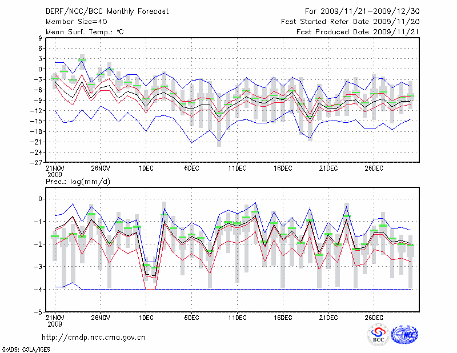The image size is (457, 353).
Task: Open the cmdp.ncc.cma.gov.cn URL link
Action: [94, 338]
